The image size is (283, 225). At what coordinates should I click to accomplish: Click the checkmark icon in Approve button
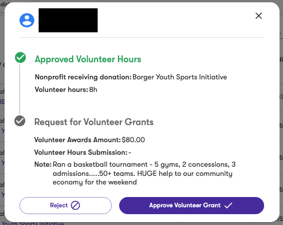click(x=228, y=206)
